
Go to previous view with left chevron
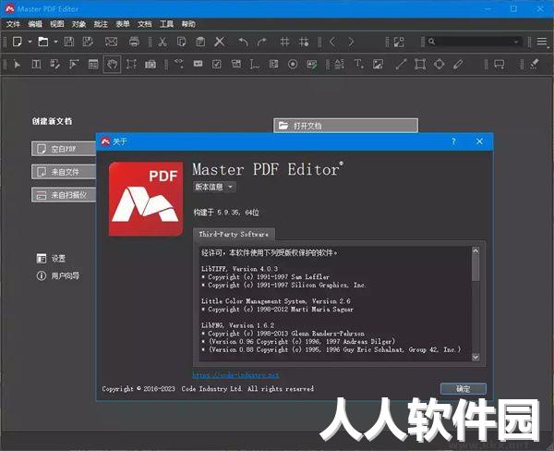pos(332,42)
